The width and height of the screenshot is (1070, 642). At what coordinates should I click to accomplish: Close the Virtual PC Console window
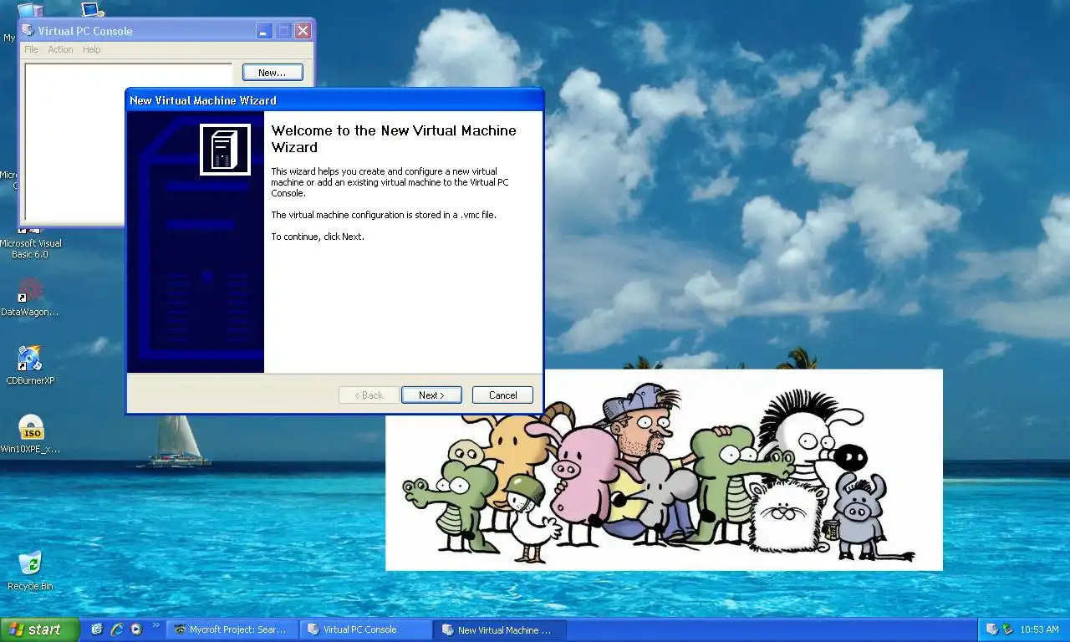pyautogui.click(x=303, y=31)
